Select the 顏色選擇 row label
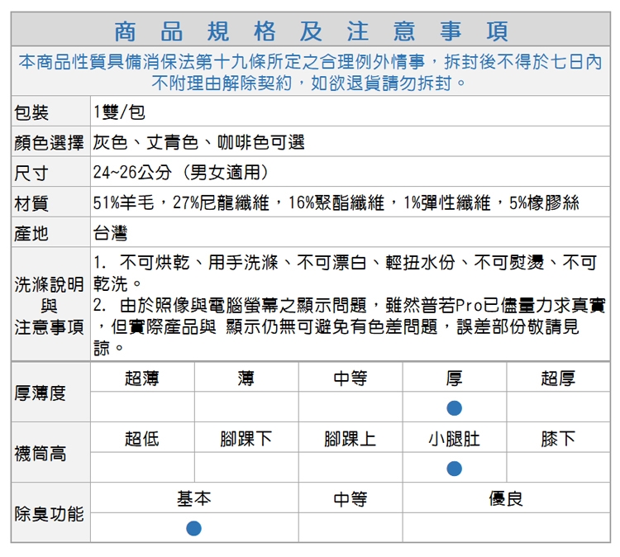The width and height of the screenshot is (620, 557). tap(50, 143)
